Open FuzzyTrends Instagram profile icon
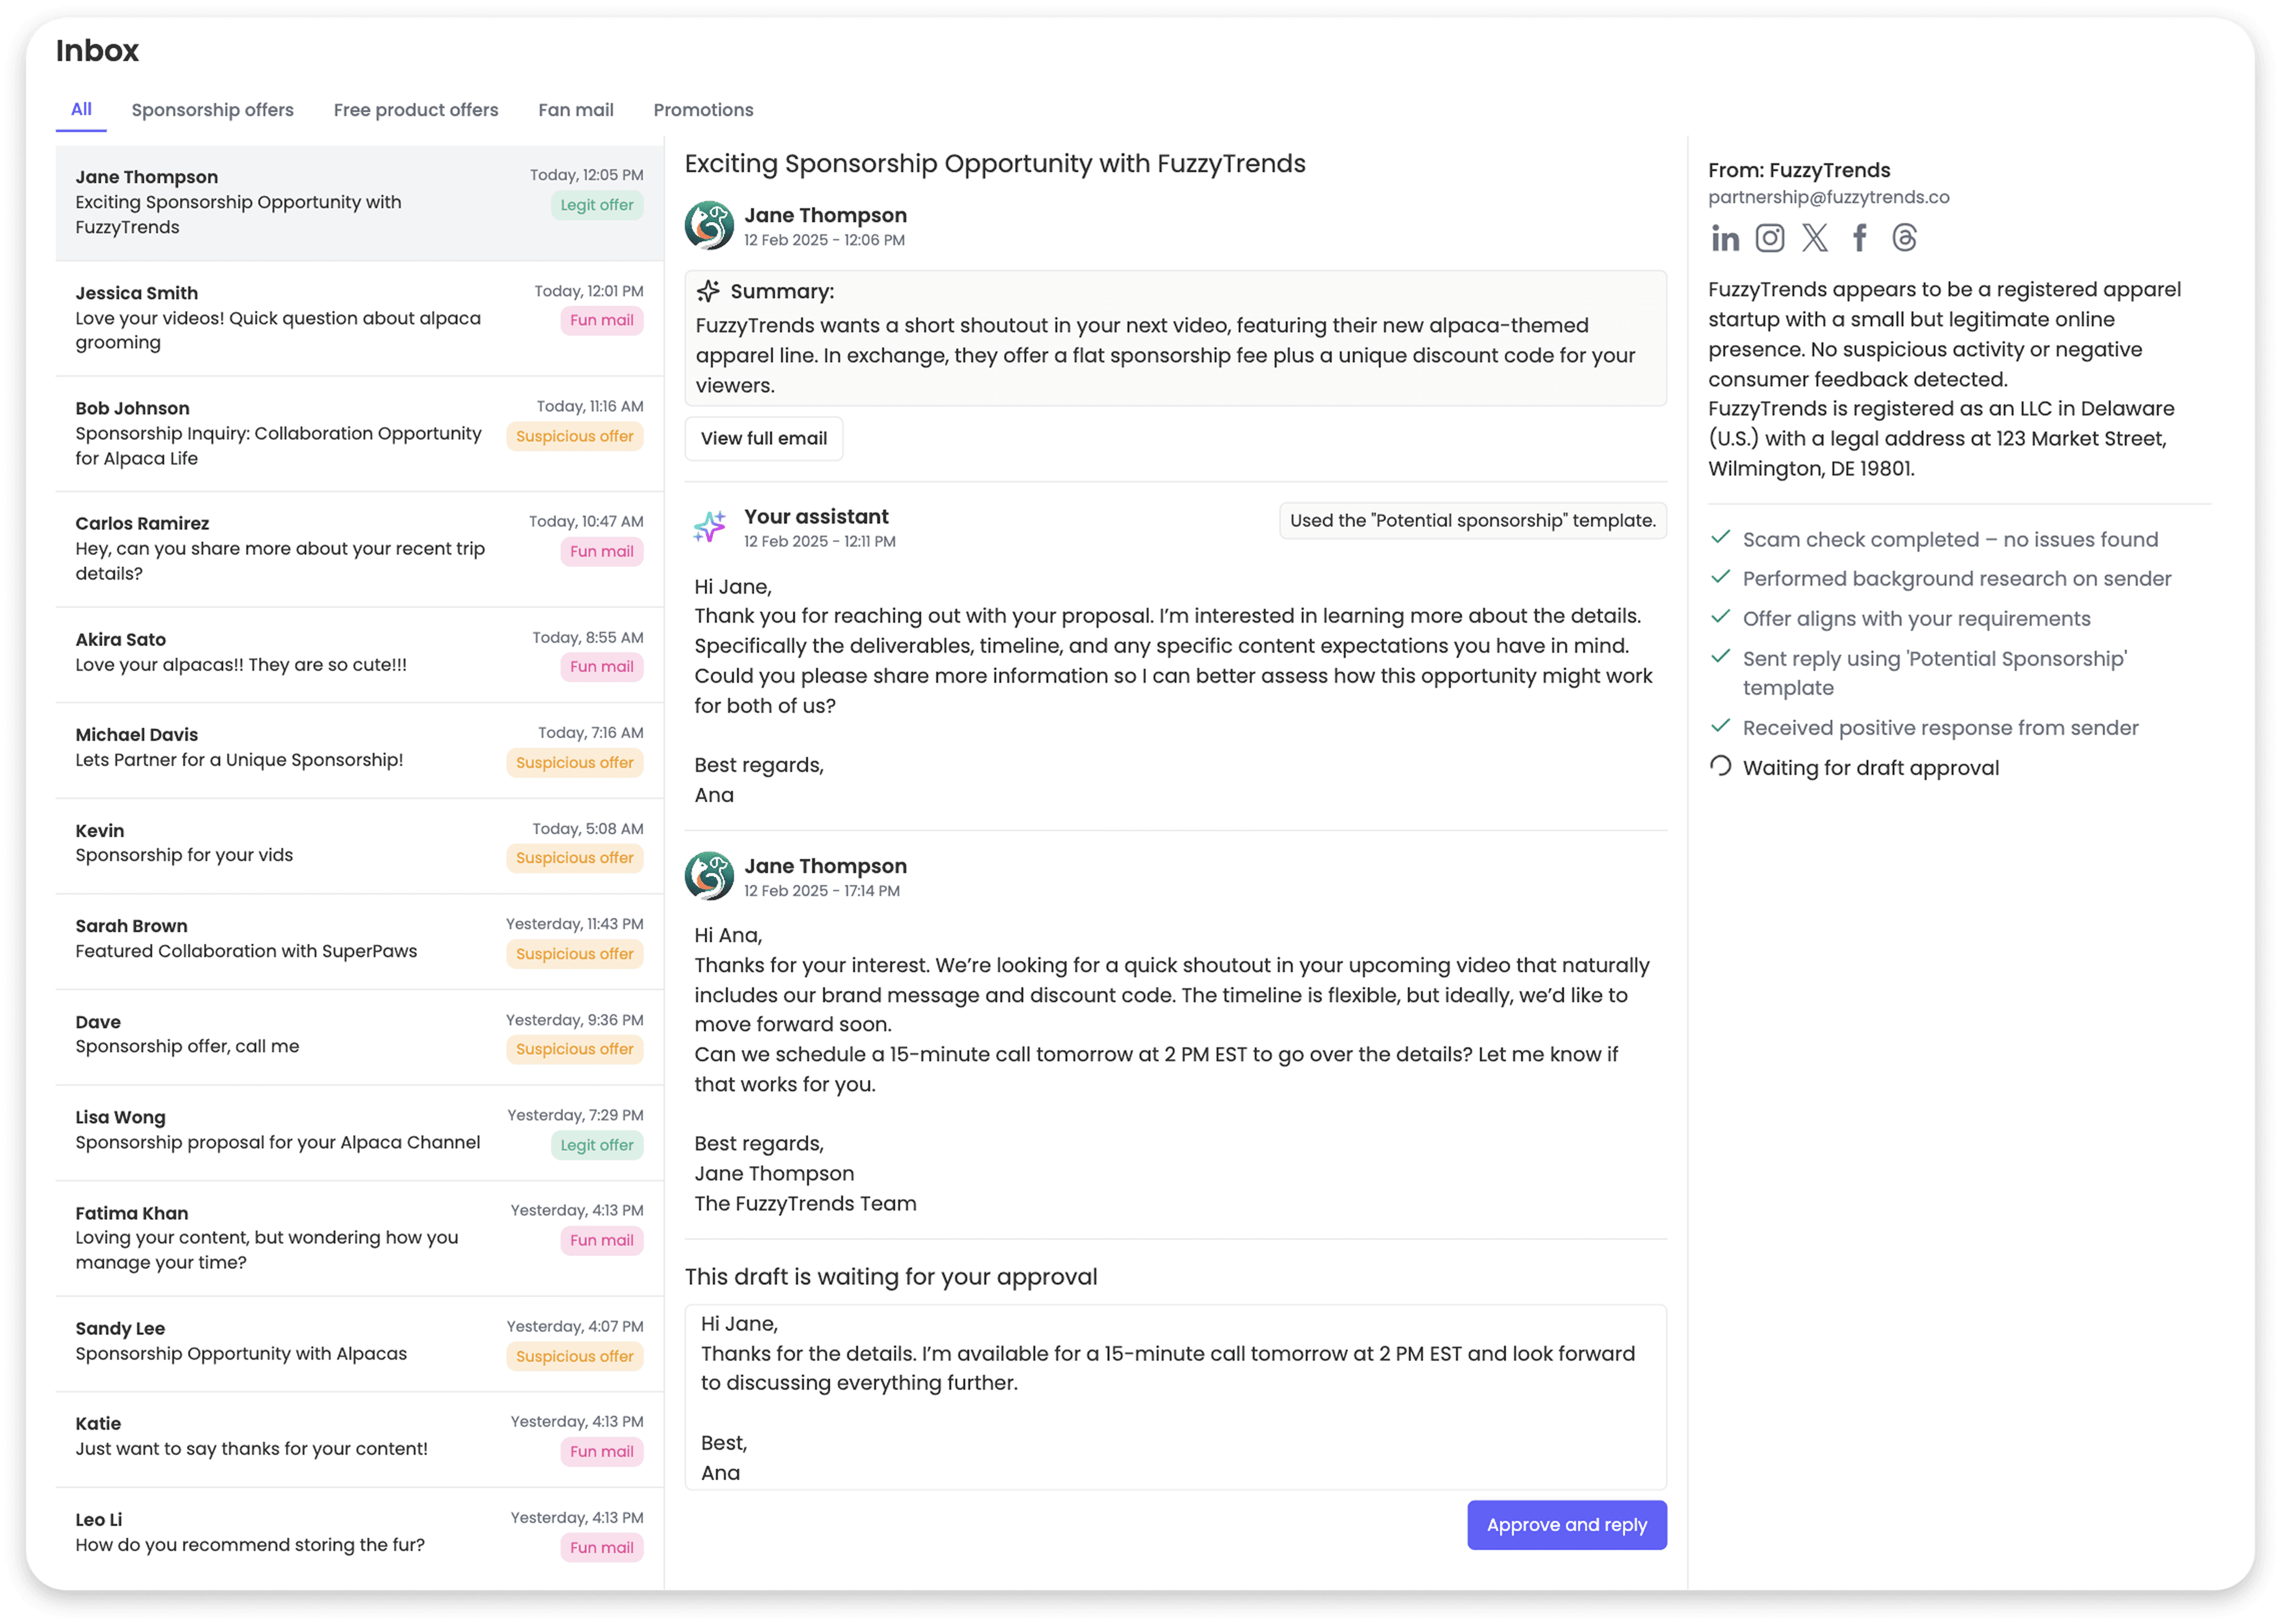 [1770, 238]
